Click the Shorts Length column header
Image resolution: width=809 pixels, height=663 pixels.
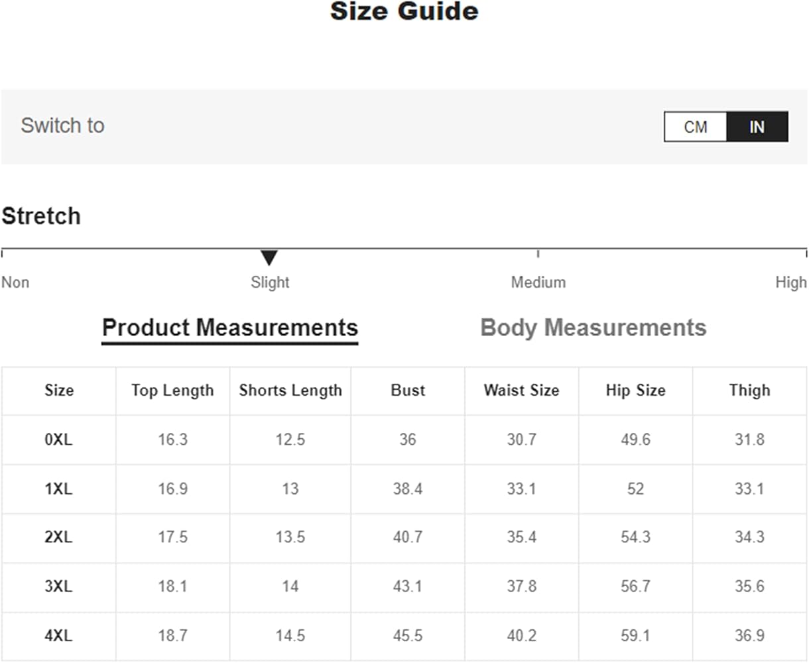click(290, 391)
